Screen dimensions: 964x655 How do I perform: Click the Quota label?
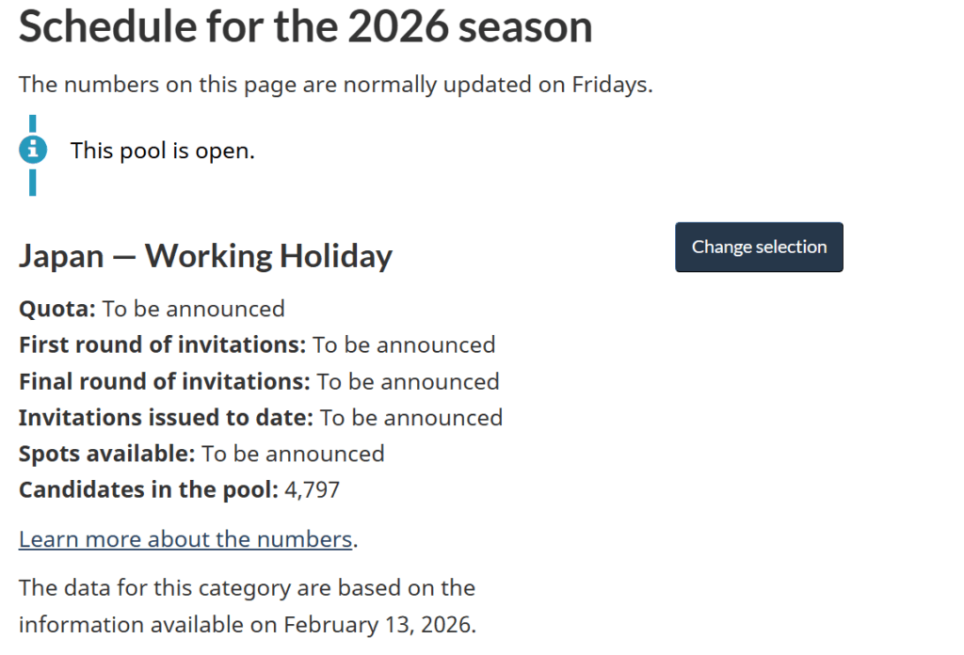(x=56, y=309)
